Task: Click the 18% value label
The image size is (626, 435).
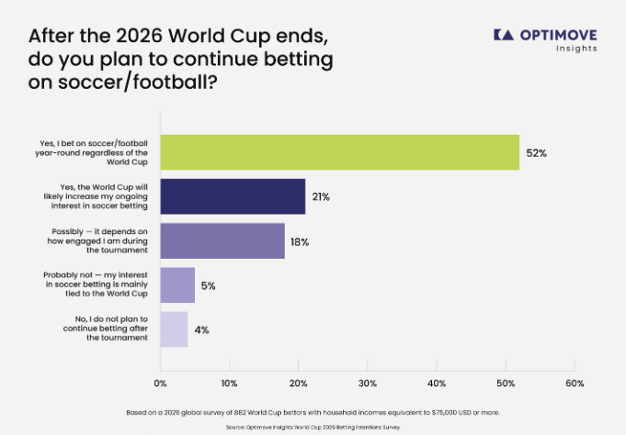Action: (300, 242)
